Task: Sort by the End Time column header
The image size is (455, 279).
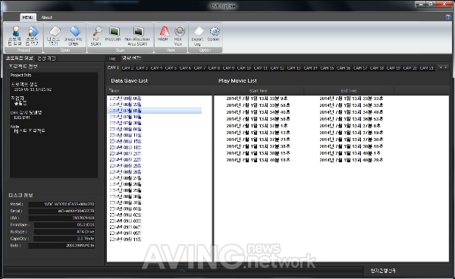Action: coord(349,91)
